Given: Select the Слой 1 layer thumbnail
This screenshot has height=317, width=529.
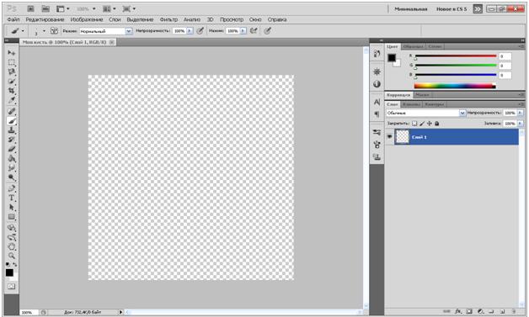Looking at the screenshot, I should [x=402, y=137].
